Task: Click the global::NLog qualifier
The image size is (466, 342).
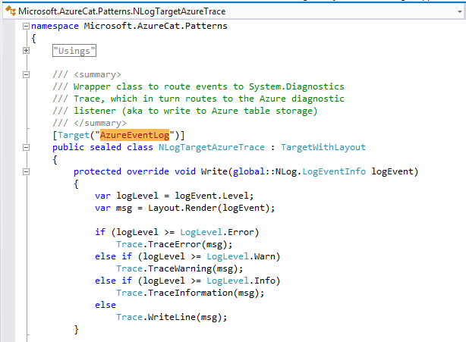Action: pyautogui.click(x=265, y=171)
